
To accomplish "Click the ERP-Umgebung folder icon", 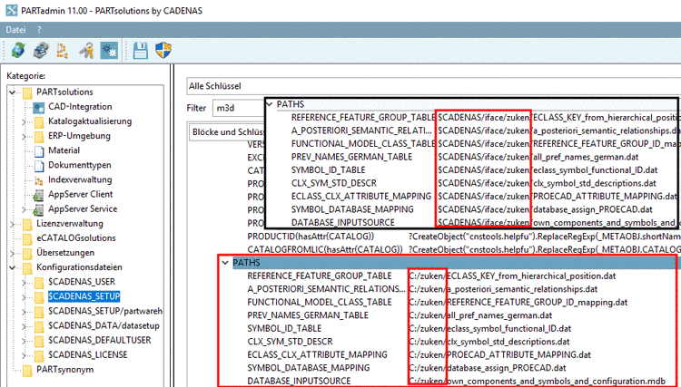I will [40, 137].
